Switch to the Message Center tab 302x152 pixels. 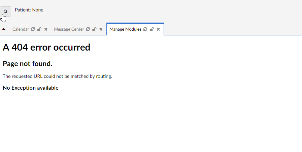click(69, 29)
